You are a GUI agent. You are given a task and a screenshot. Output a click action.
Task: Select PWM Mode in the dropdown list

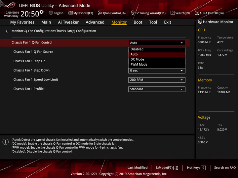(157, 65)
